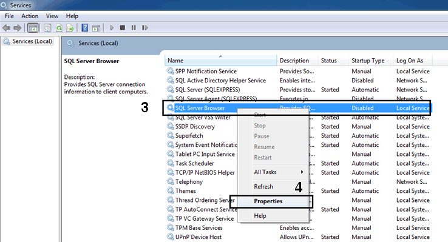
Task: Click the gear icon beside Superfetch
Action: 171,135
